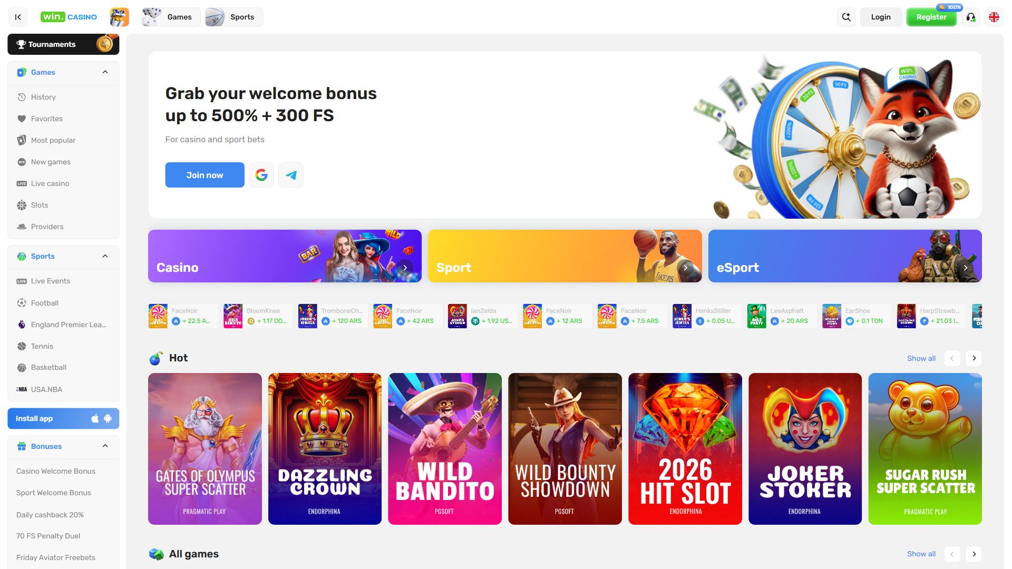Click the Football ball icon
Screen dimensions: 1012x569
tap(22, 303)
